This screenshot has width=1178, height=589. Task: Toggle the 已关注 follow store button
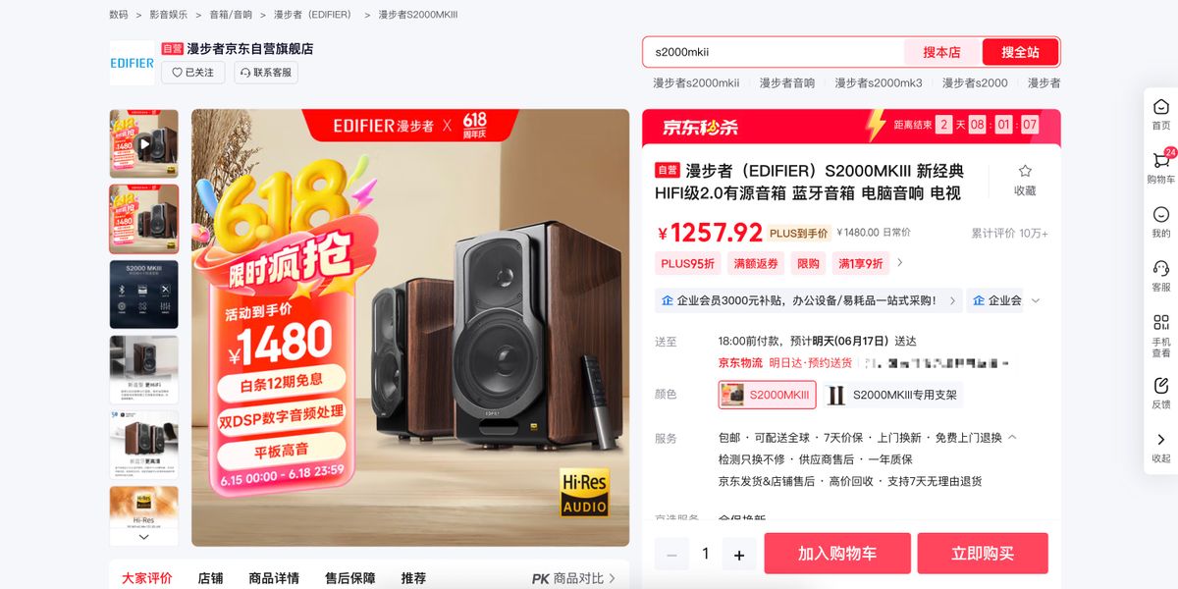(x=193, y=73)
